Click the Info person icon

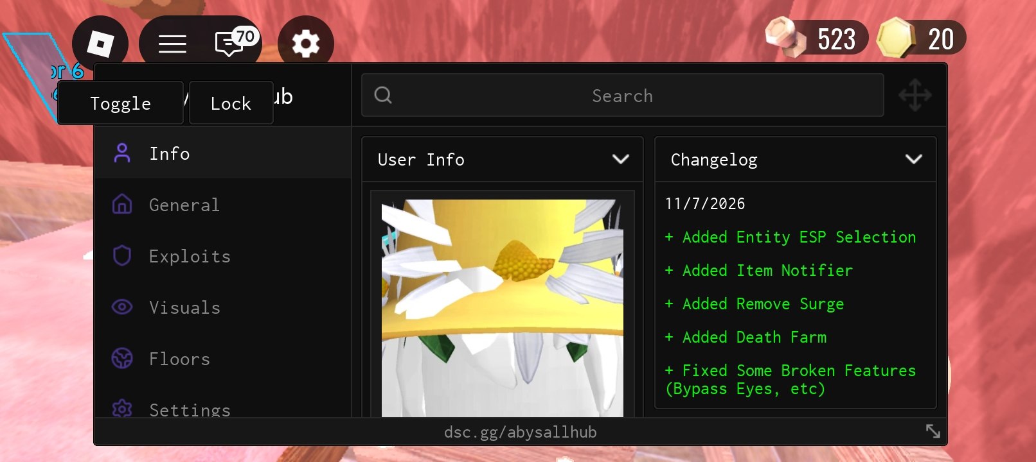pos(122,153)
